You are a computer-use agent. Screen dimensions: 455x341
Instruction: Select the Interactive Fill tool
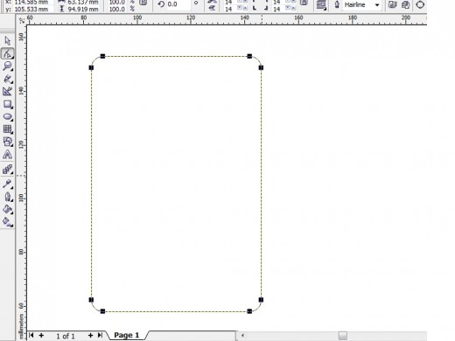[x=8, y=222]
